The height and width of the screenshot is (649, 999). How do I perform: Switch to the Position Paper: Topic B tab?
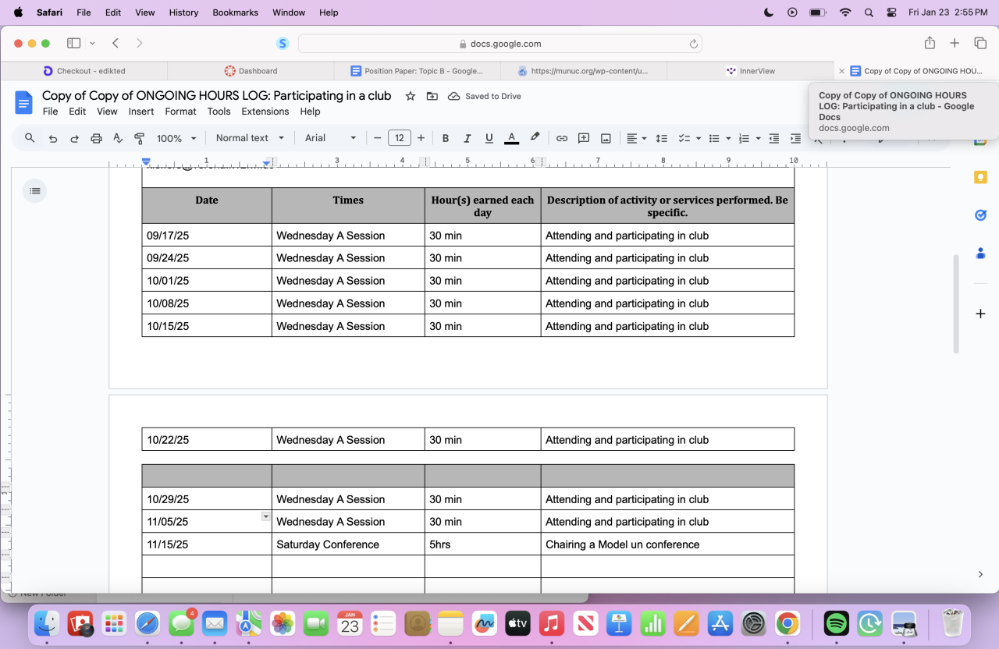click(418, 71)
